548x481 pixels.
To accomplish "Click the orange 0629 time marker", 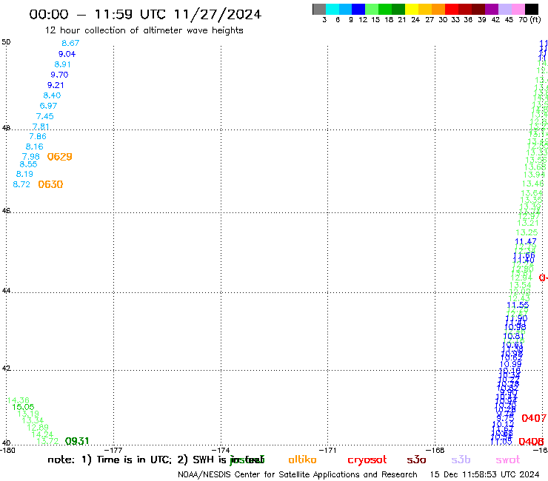I will click(60, 157).
